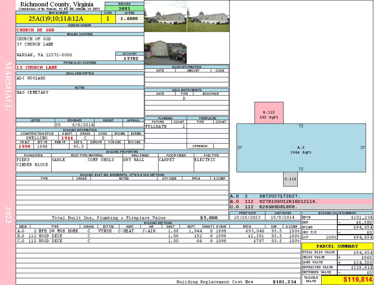Image resolution: width=374 pixels, height=285 pixels.
Task: Click legal description ADJ WOOLARD
Action: (31, 78)
